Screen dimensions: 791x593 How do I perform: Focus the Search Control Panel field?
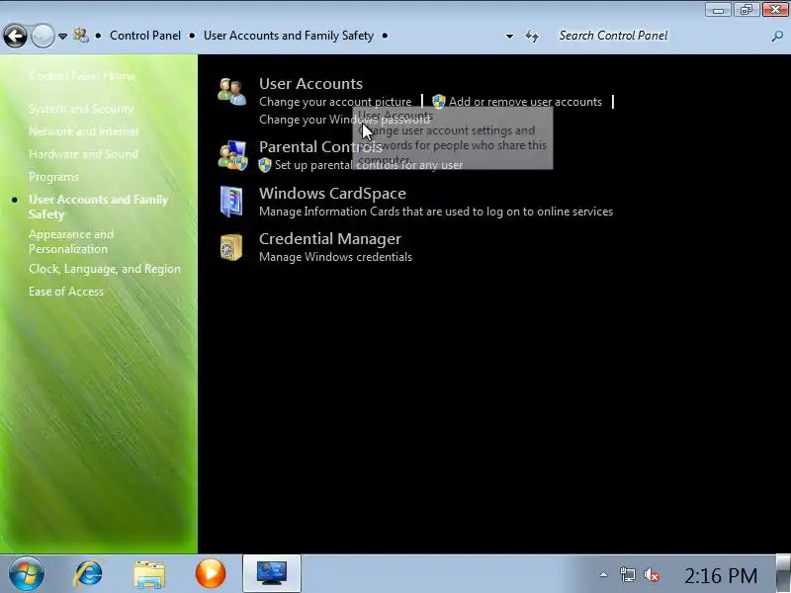pos(662,36)
